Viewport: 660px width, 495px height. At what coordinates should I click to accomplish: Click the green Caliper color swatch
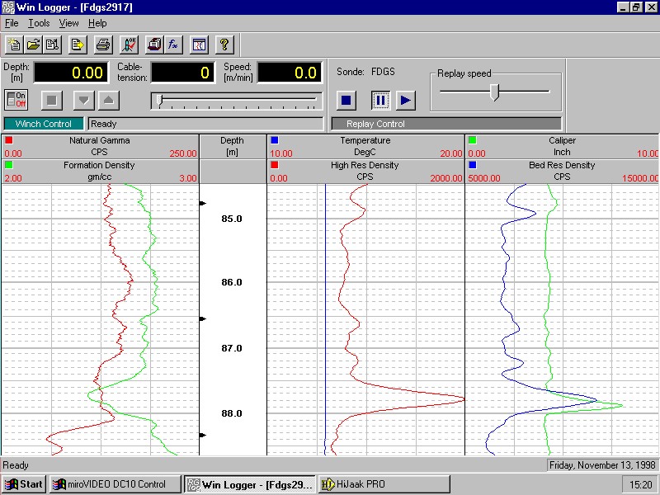coord(472,140)
